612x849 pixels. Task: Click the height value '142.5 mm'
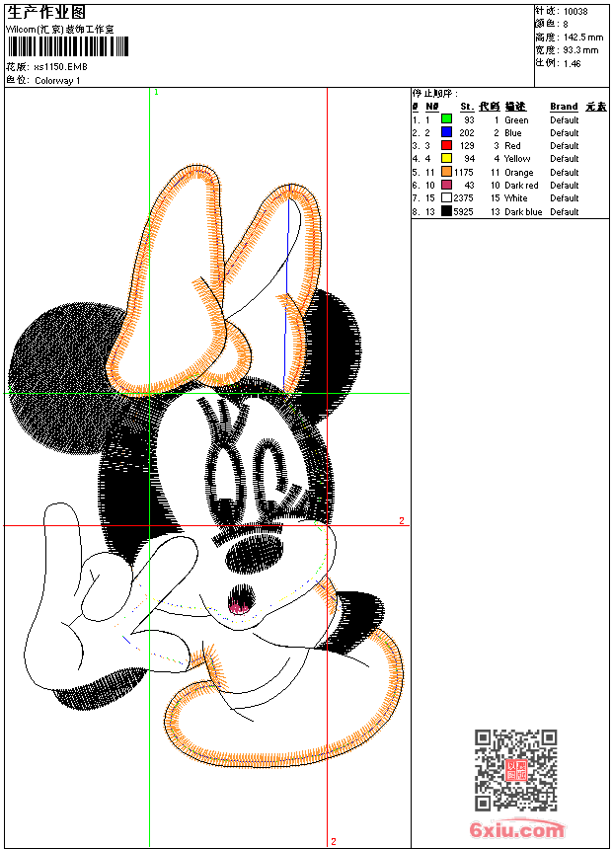(x=583, y=38)
